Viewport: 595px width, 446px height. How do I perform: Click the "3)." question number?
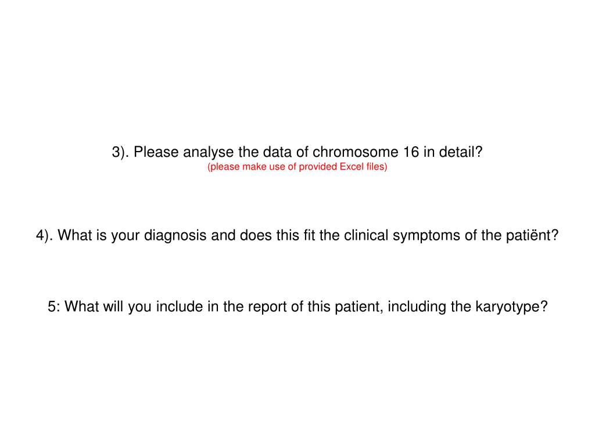click(121, 153)
